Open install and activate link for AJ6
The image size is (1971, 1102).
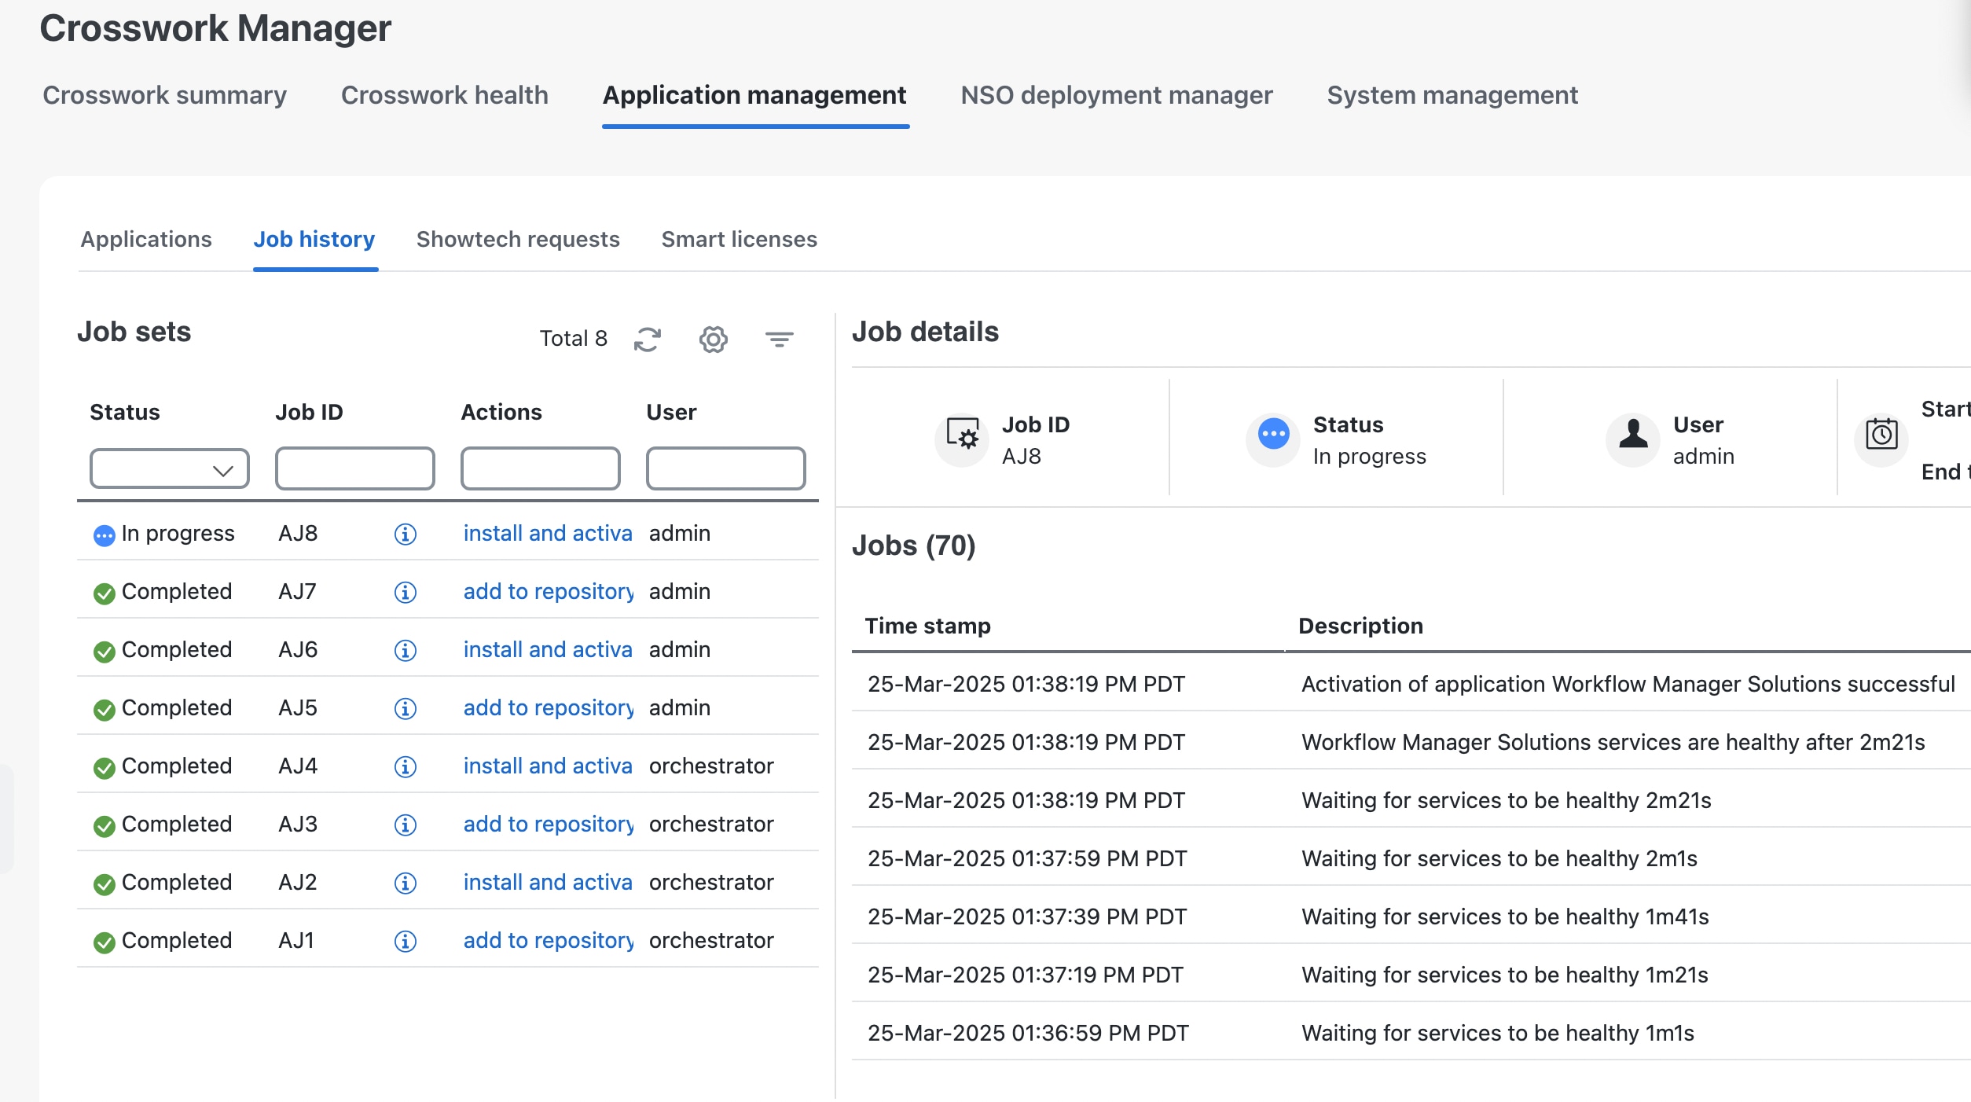548,650
